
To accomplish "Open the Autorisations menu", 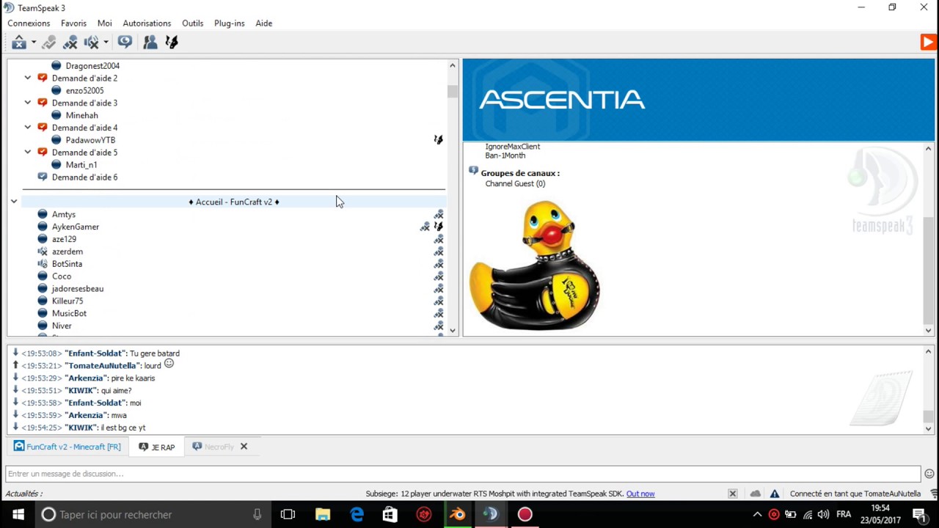I will (147, 23).
